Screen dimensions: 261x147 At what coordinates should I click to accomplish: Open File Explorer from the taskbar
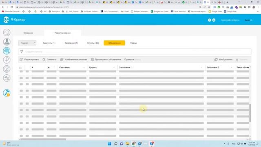tap(128, 144)
